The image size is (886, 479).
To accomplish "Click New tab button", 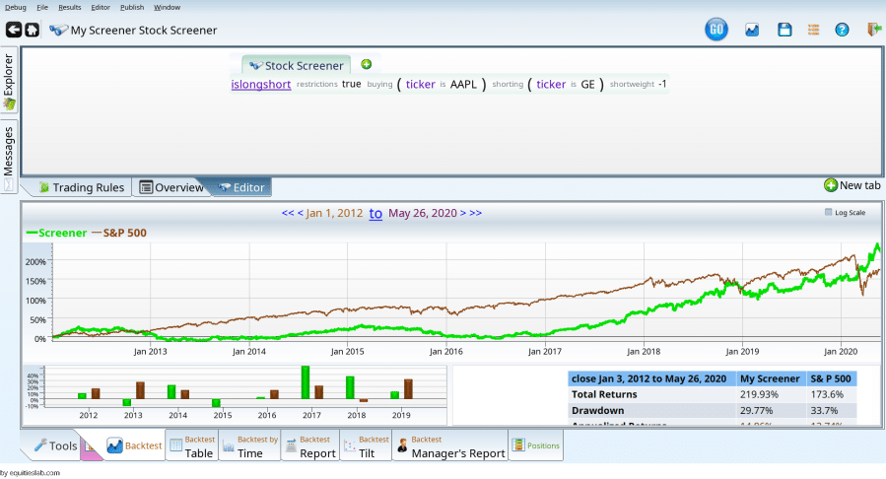I will (x=852, y=185).
